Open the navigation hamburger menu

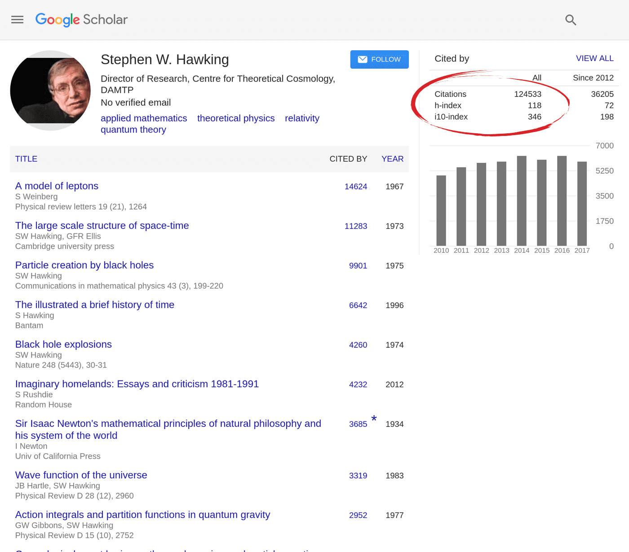[17, 20]
